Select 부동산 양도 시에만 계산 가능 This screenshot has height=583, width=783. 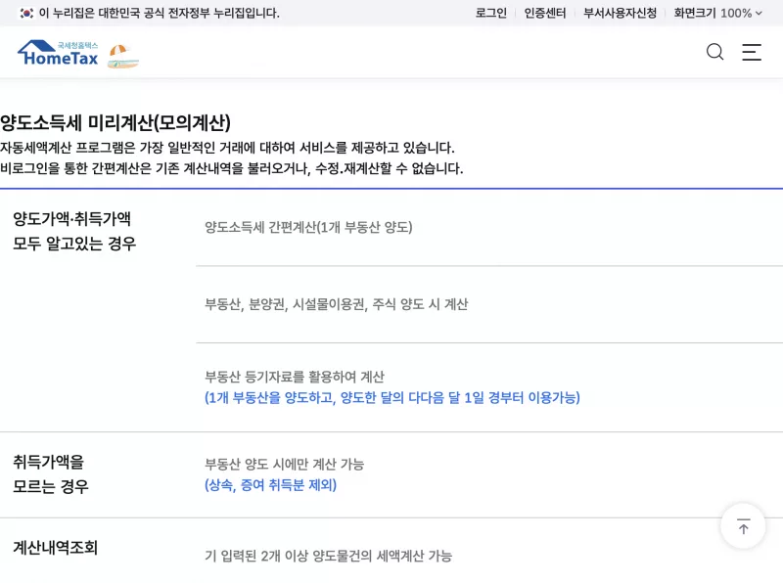click(285, 465)
